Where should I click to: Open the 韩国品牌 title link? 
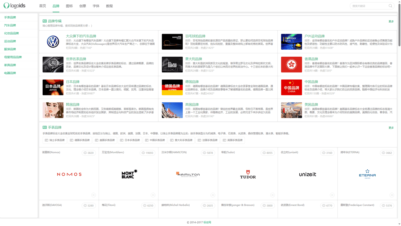point(73,105)
